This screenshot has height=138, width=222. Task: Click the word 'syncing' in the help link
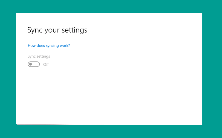click(x=52, y=46)
